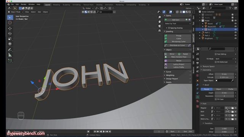This screenshot has width=244, height=137.
Task: Click the Prongs button
Action: click(x=179, y=36)
